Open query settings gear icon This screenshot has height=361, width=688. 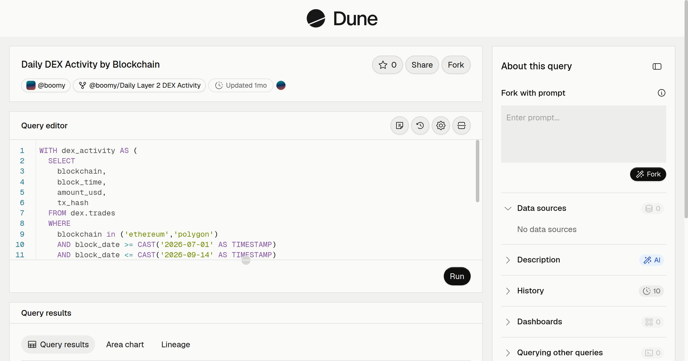(441, 125)
